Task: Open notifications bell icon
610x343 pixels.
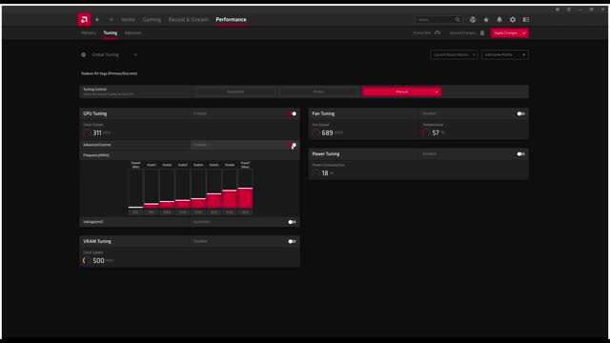Action: 499,19
